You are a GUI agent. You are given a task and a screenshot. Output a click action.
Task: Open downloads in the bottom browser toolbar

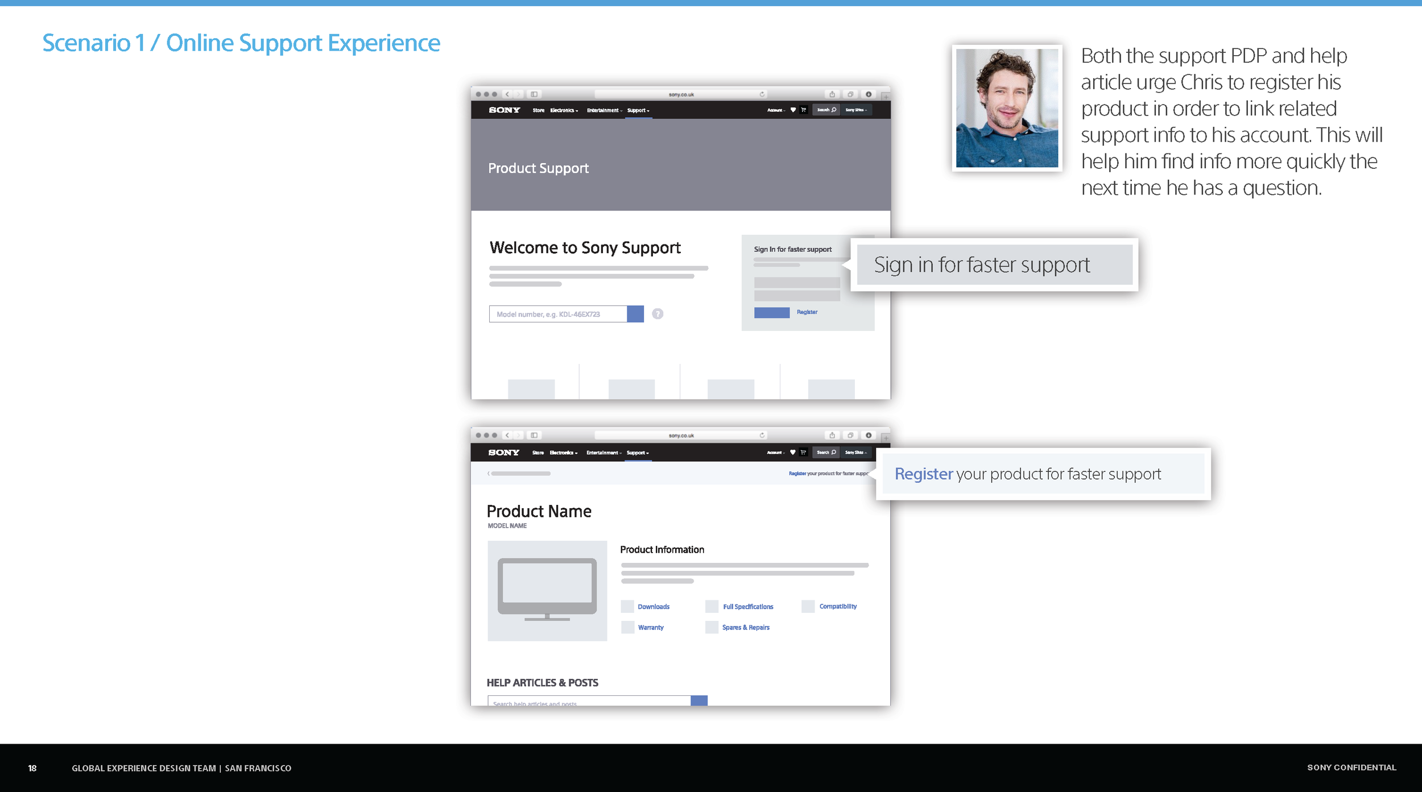pyautogui.click(x=869, y=436)
